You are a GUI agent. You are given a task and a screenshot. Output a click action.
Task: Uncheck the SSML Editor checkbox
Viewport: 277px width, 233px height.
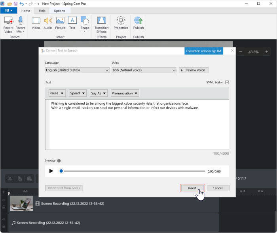(227, 83)
